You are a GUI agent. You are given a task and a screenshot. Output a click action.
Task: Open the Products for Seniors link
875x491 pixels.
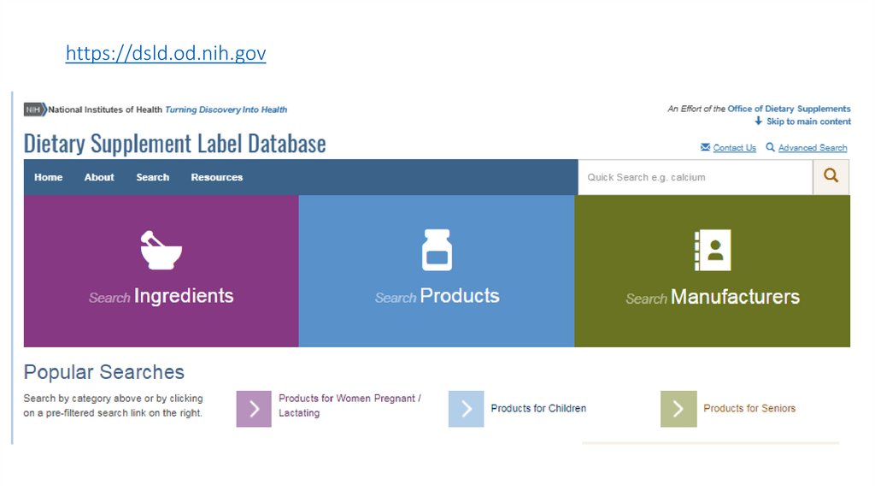[749, 408]
